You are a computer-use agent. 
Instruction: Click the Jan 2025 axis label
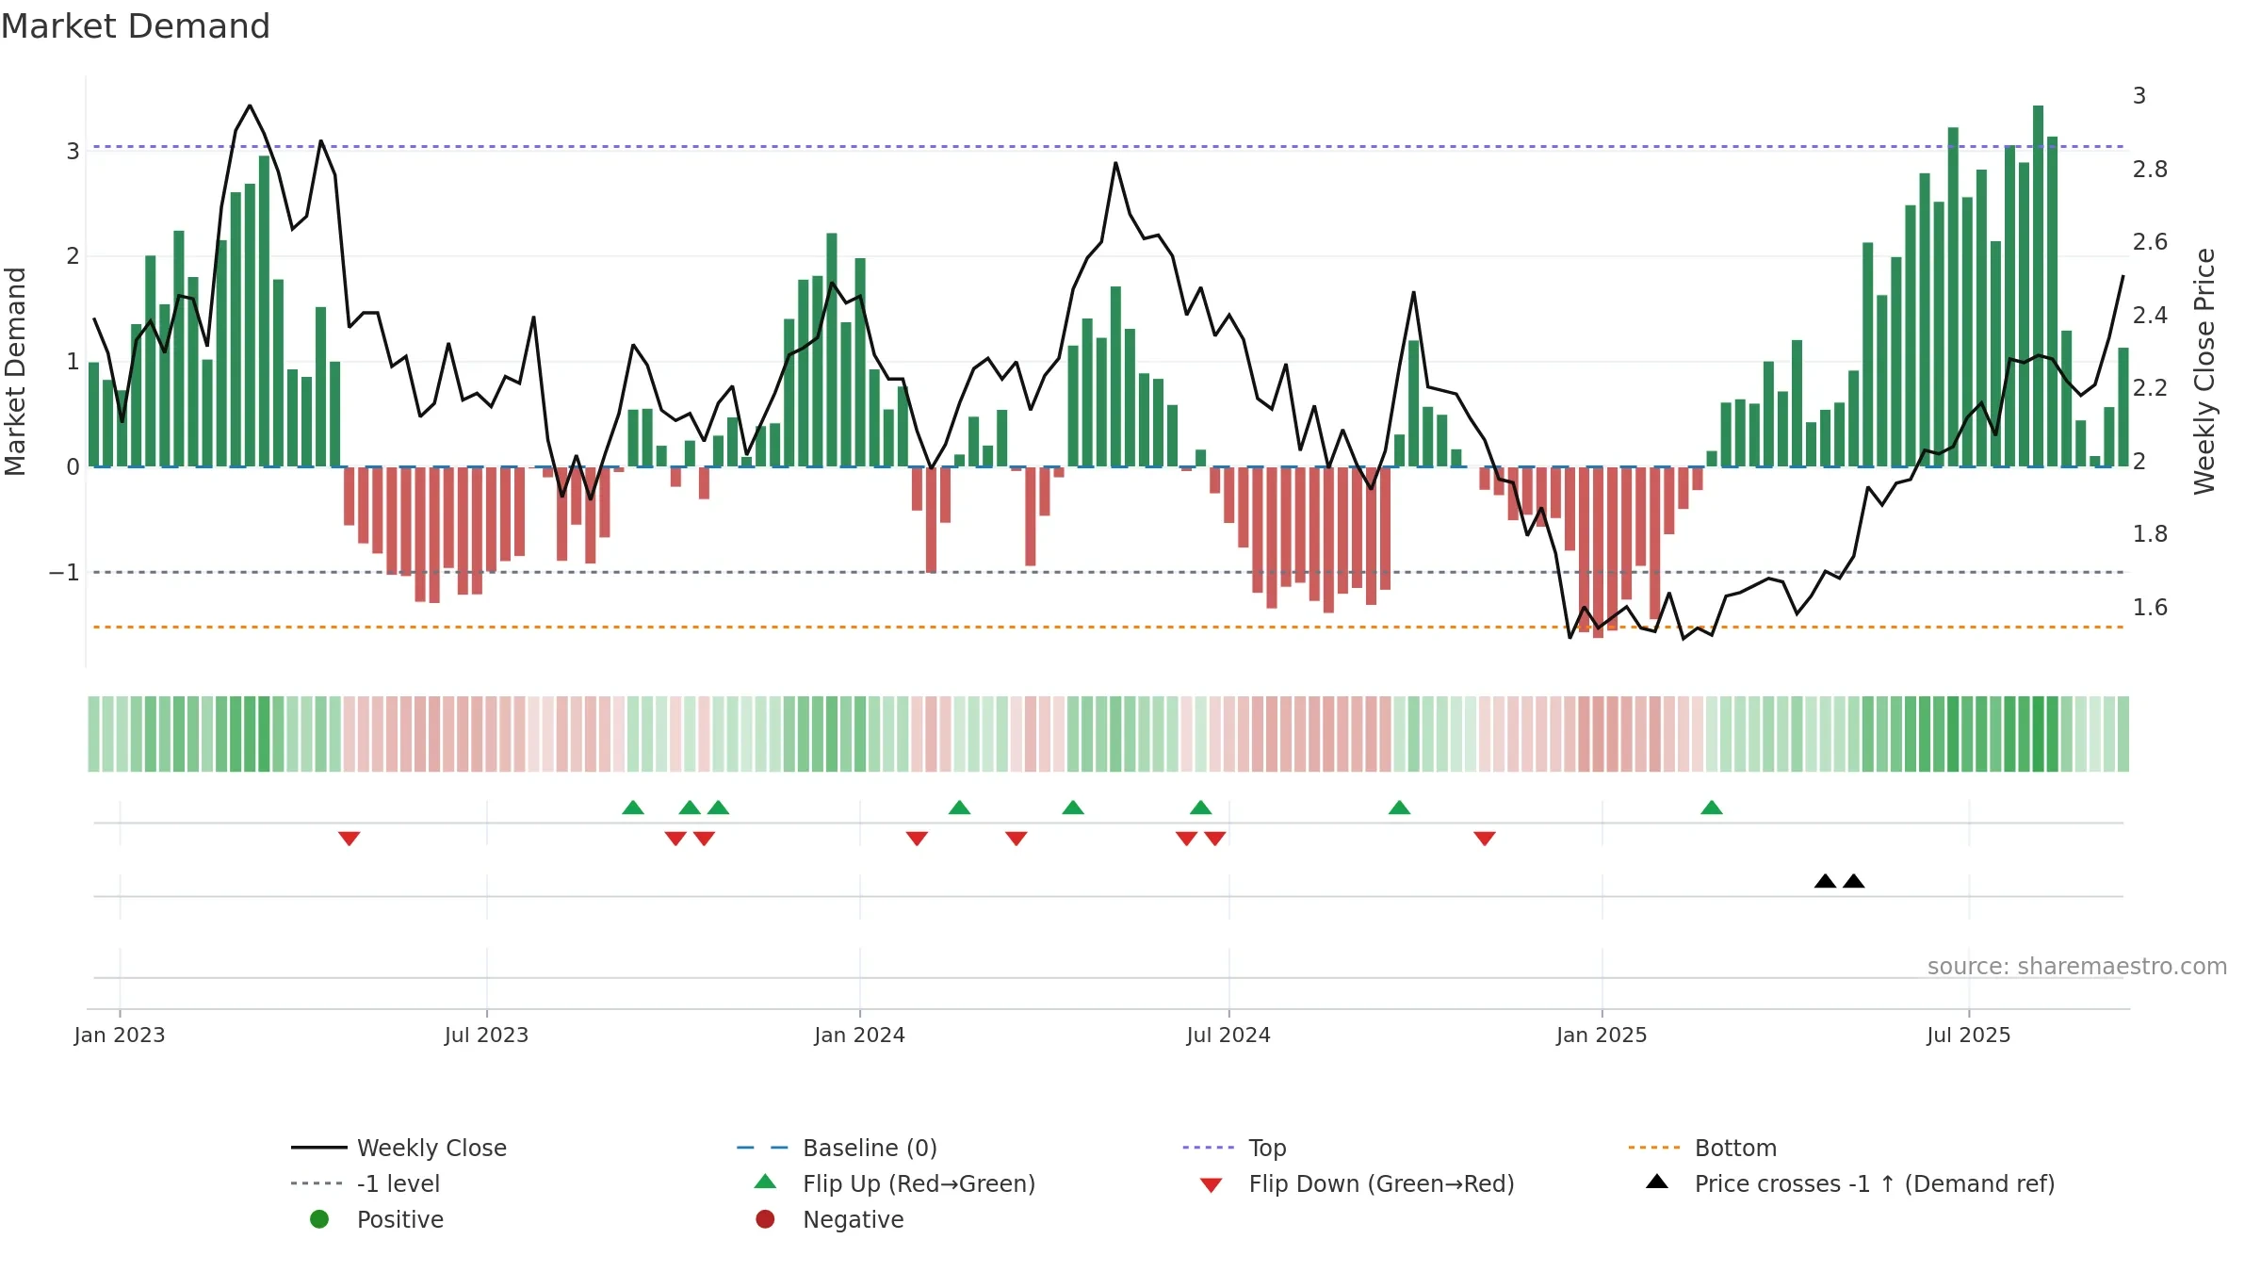[1602, 1035]
